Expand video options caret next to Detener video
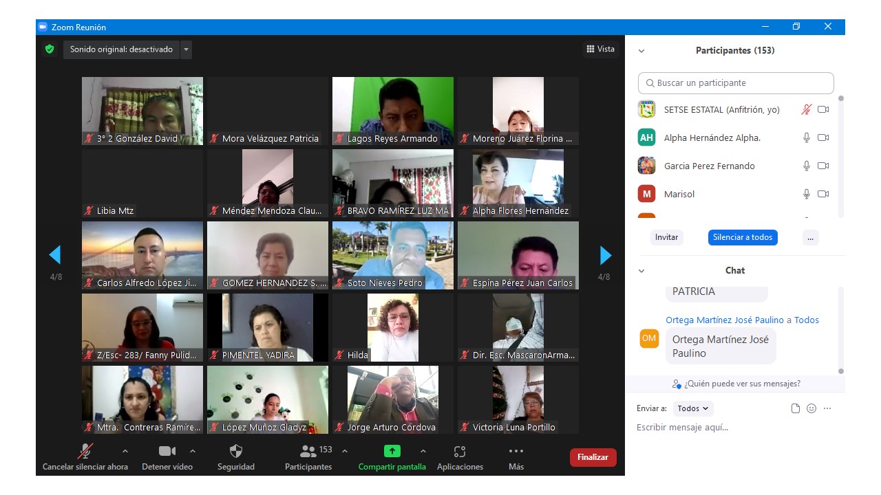 (x=193, y=451)
